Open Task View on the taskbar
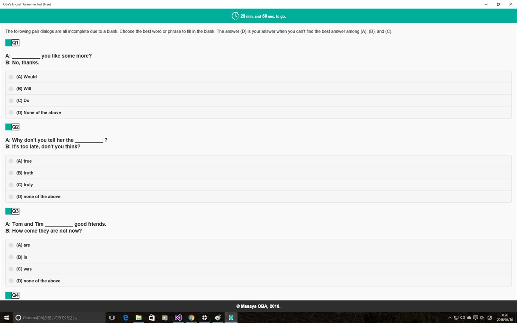517x323 pixels. (x=112, y=317)
